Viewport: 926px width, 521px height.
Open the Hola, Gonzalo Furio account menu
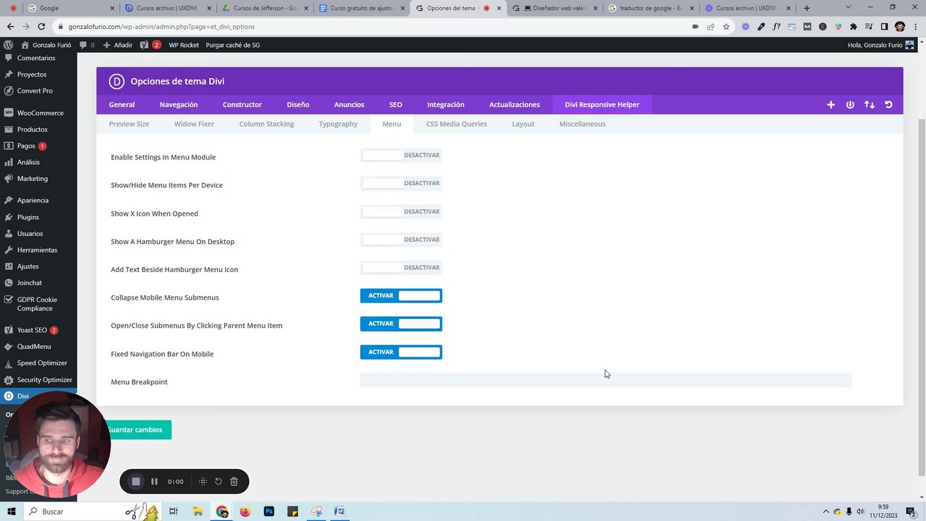tap(880, 45)
